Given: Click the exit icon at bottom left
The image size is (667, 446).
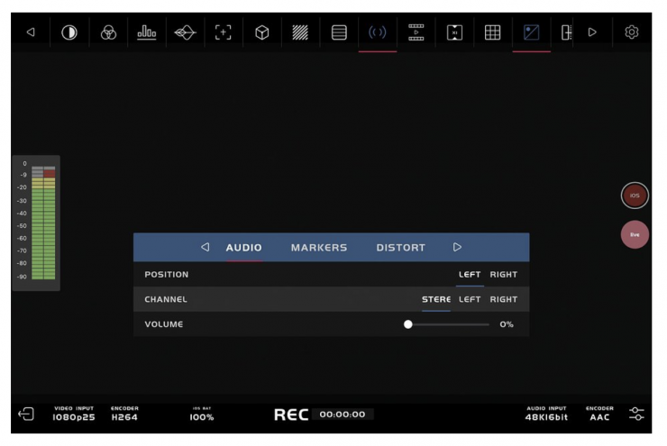Looking at the screenshot, I should click(x=26, y=414).
